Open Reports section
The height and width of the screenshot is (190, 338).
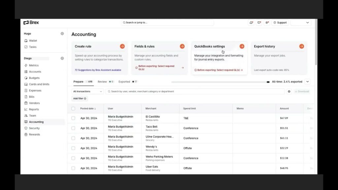tap(34, 109)
